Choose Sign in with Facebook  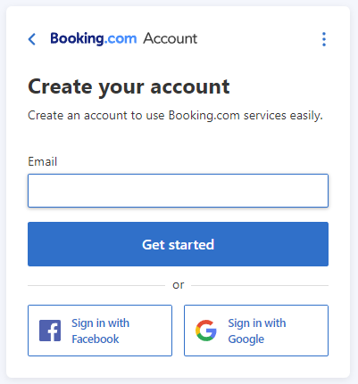[x=100, y=331]
